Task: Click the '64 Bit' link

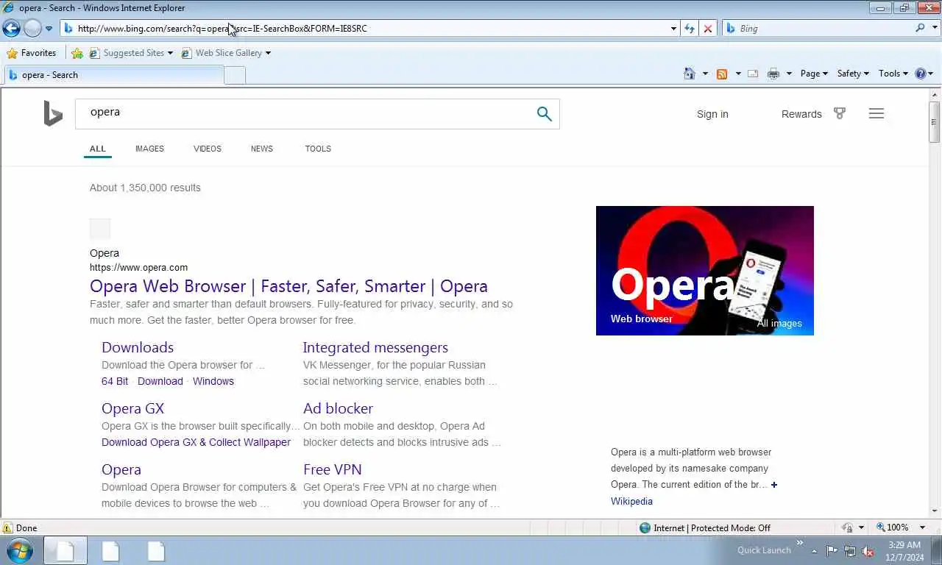Action: click(x=115, y=381)
